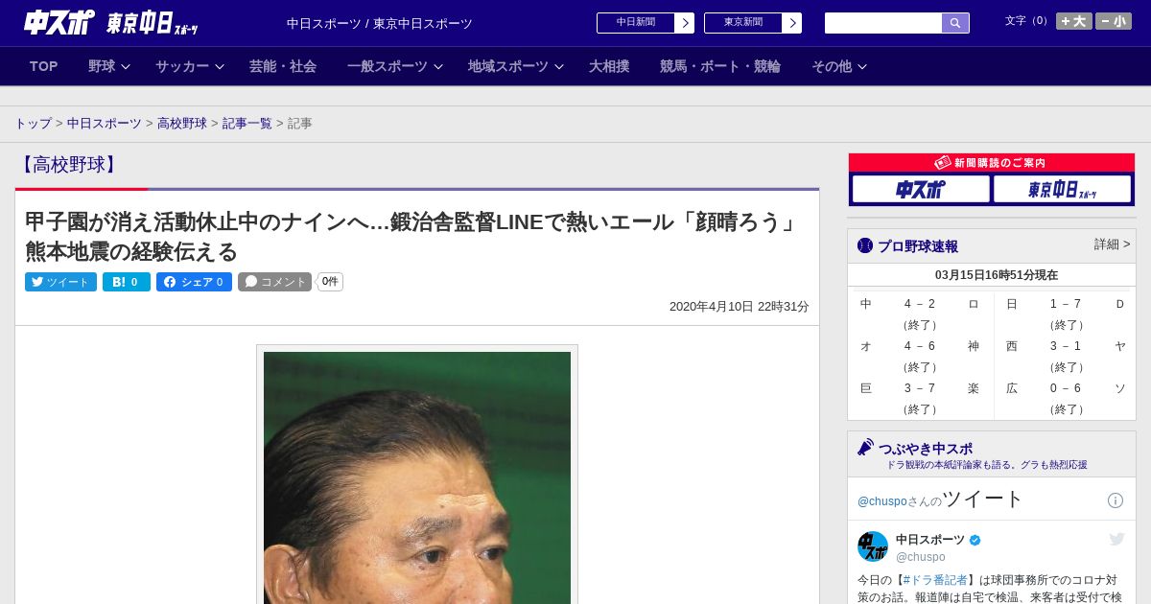
Task: Click the 西 3-1 ヤ score
Action: click(1066, 346)
